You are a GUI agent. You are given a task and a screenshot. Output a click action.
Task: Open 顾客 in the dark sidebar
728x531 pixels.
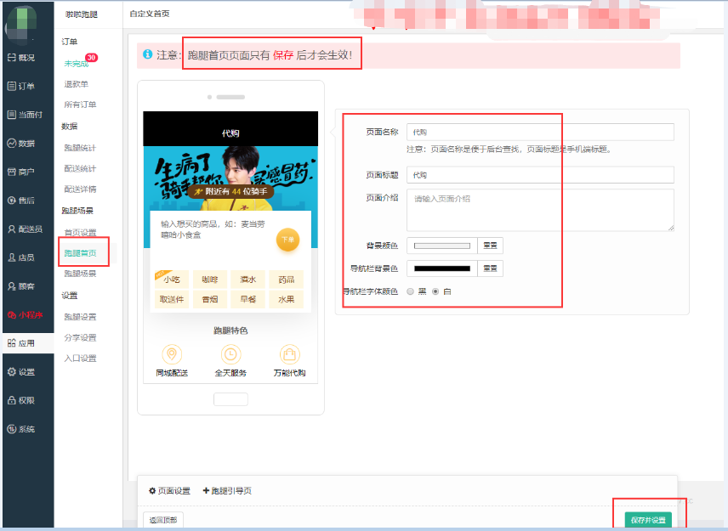point(21,286)
